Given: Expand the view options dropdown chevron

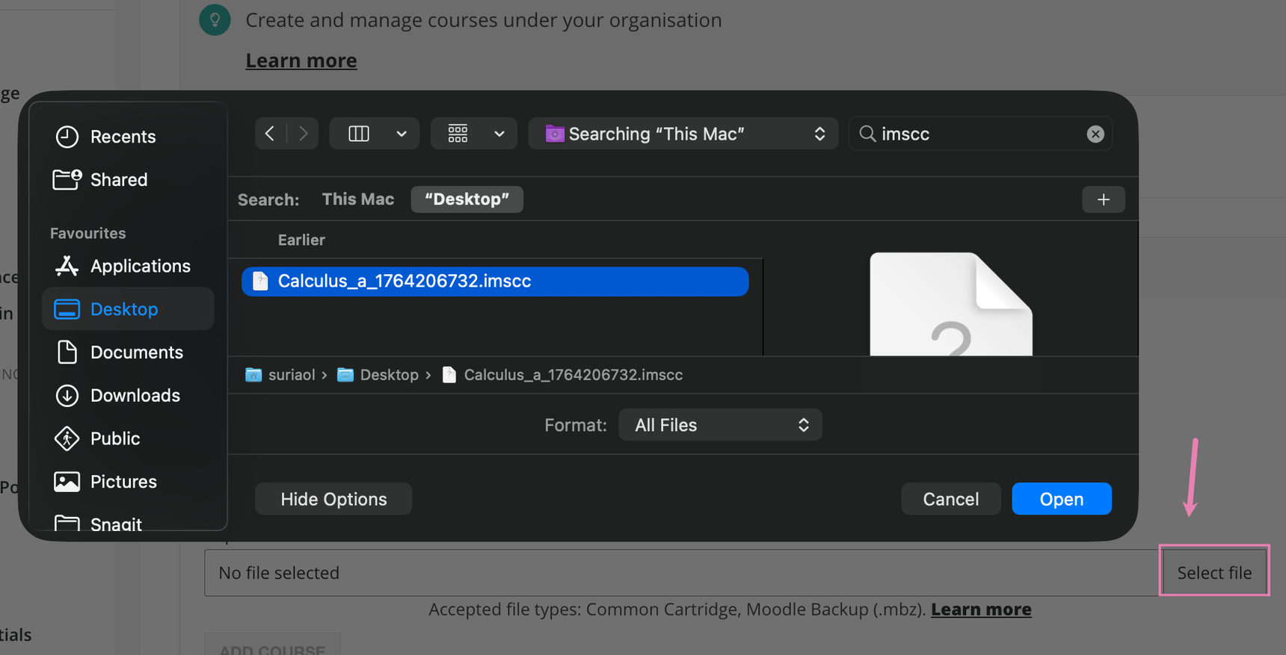Looking at the screenshot, I should click(402, 134).
